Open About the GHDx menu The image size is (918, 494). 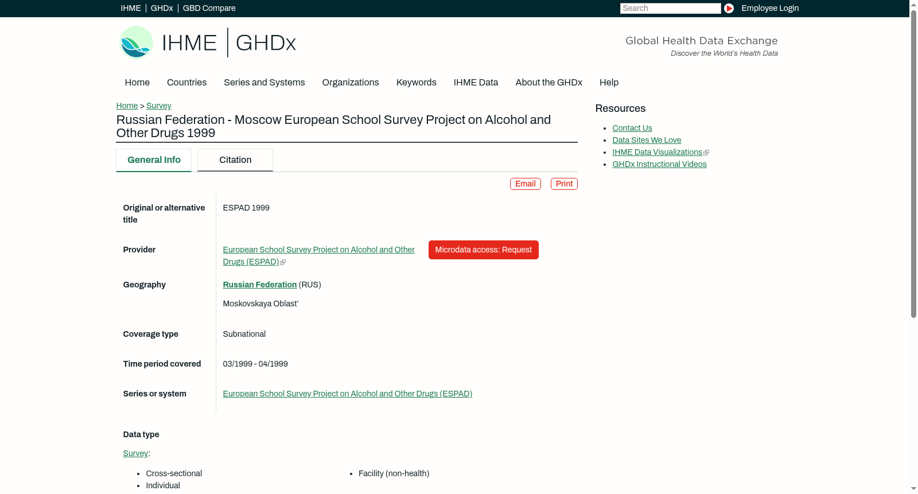click(x=549, y=82)
